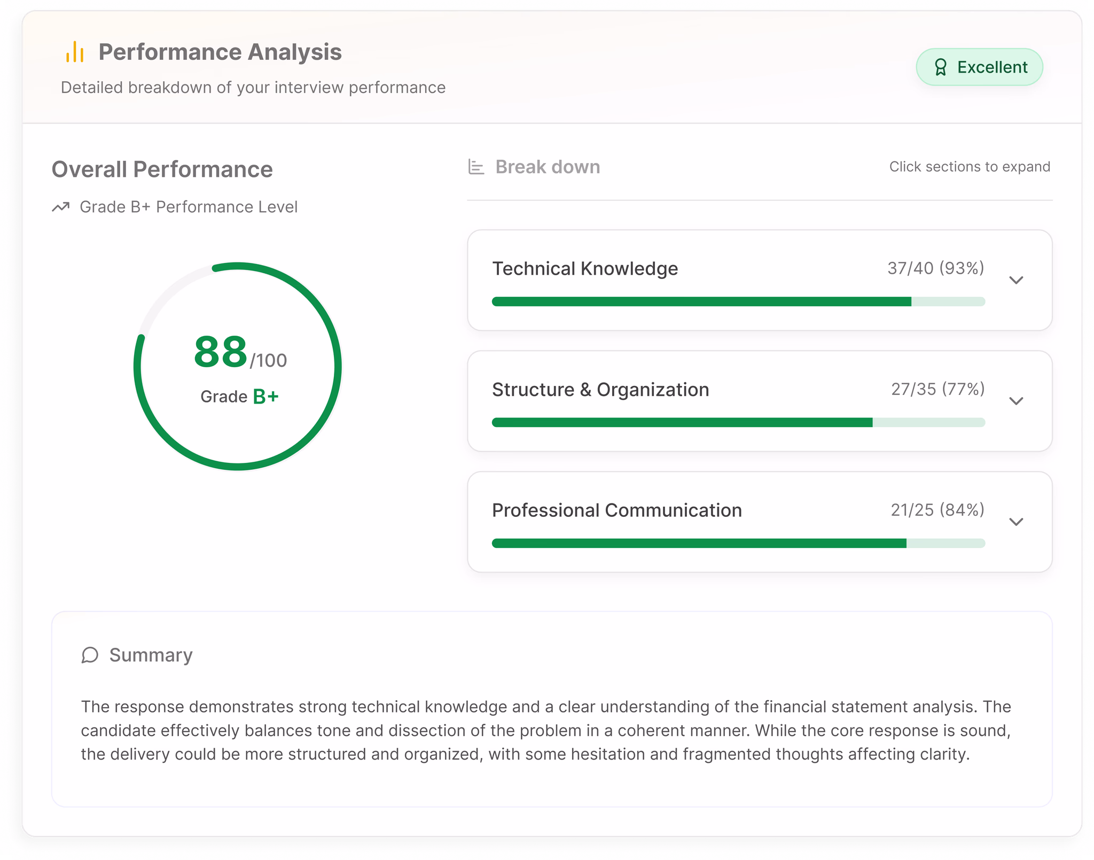Click the Grade B+ label in circle

click(x=239, y=397)
